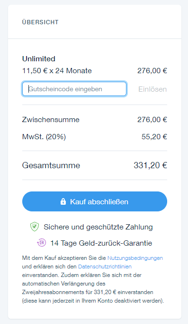Click the green shield checkmark icon
The image size is (188, 324).
(x=35, y=227)
